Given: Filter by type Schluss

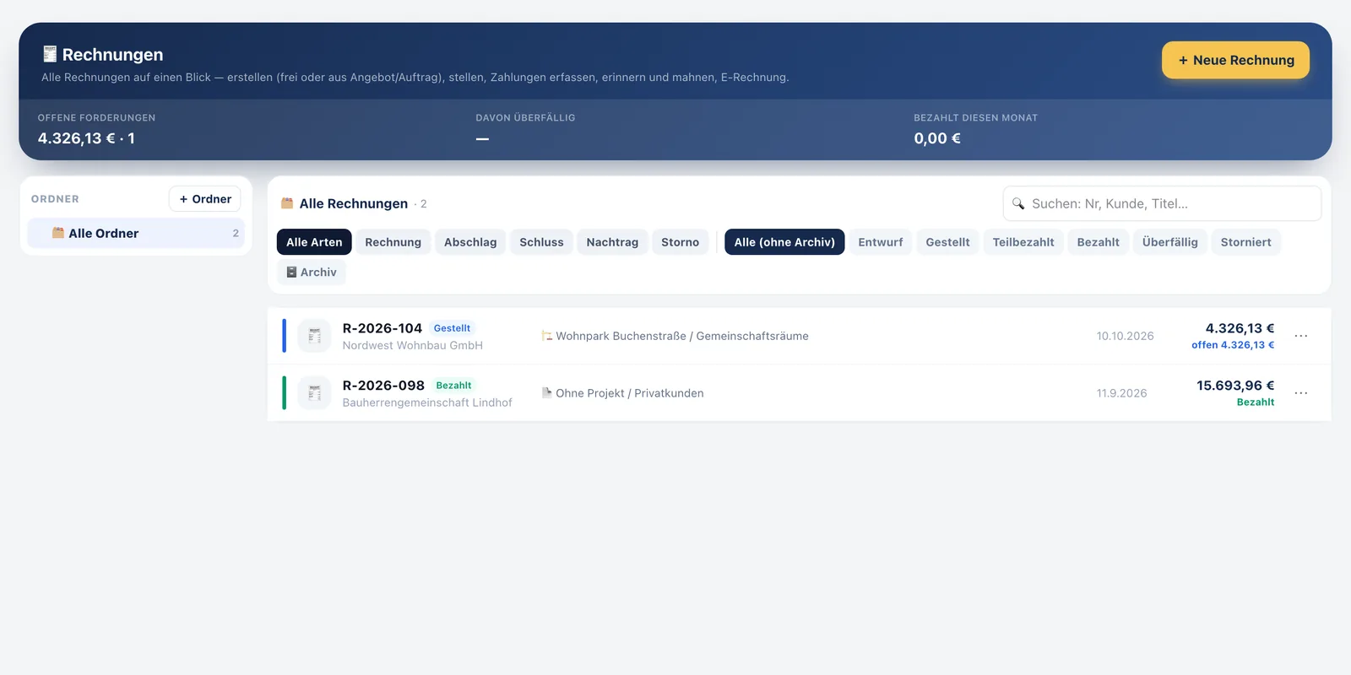Looking at the screenshot, I should coord(541,242).
